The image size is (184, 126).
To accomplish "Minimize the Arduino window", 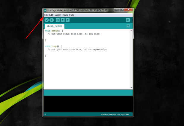I will (117, 10).
